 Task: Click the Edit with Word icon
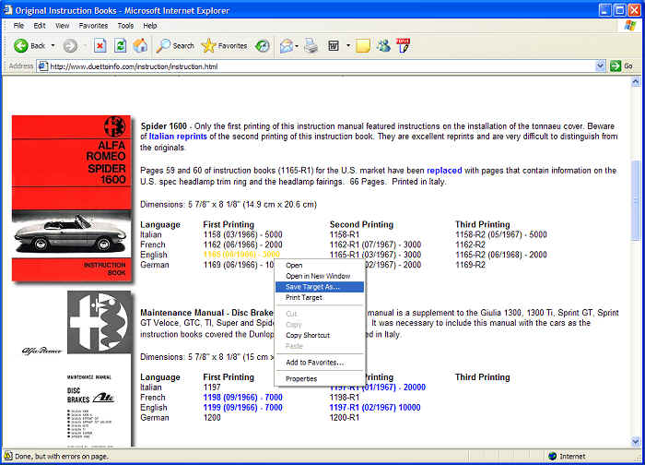334,46
